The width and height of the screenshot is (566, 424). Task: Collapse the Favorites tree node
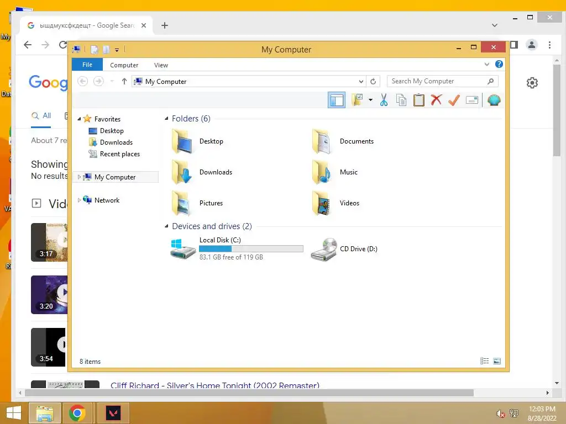[x=79, y=119]
